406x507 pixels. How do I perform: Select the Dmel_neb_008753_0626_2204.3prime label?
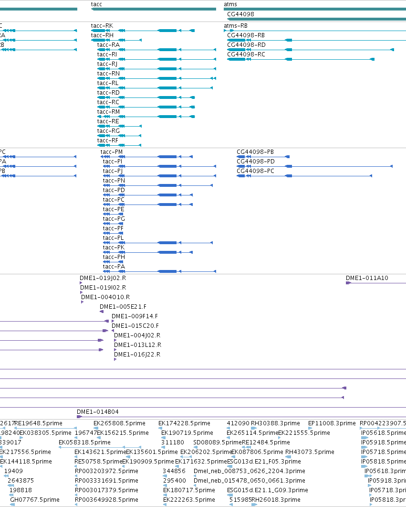point(250,471)
